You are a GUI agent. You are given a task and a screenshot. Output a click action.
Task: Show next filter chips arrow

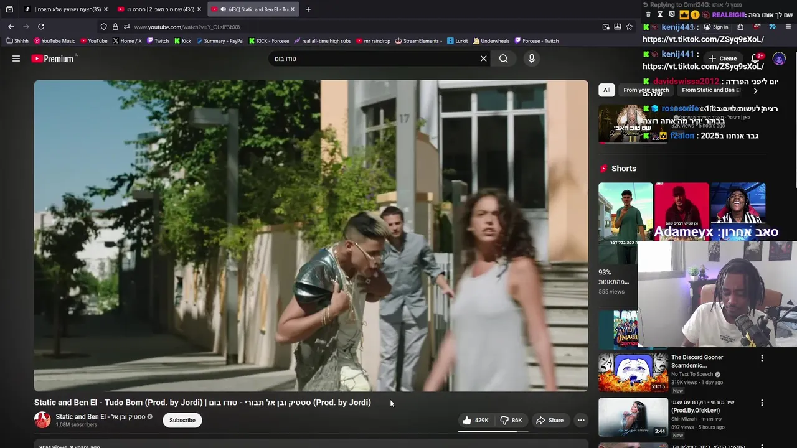coord(755,90)
